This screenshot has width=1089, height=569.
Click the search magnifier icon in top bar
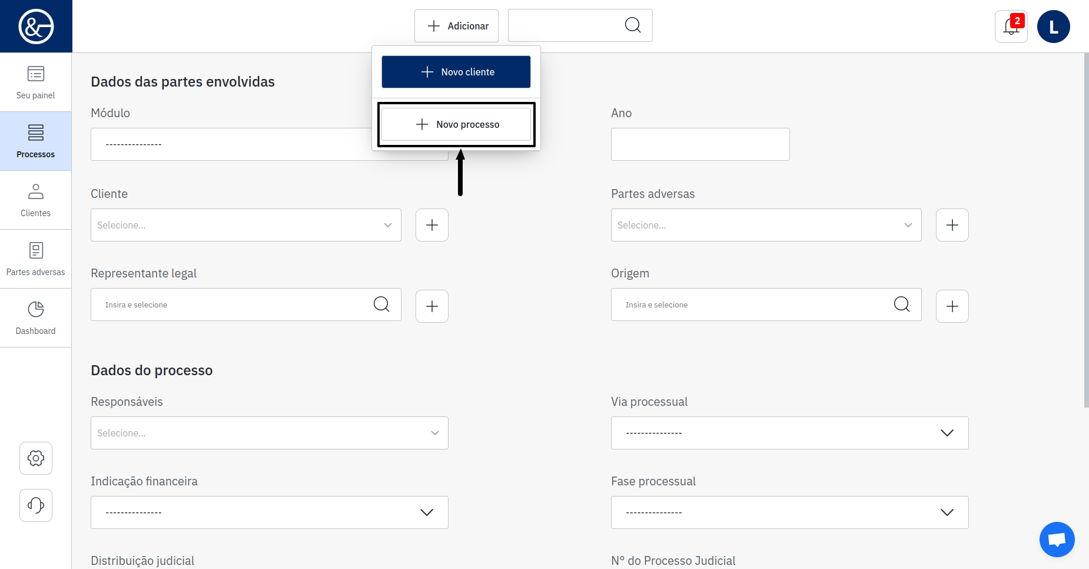click(632, 25)
